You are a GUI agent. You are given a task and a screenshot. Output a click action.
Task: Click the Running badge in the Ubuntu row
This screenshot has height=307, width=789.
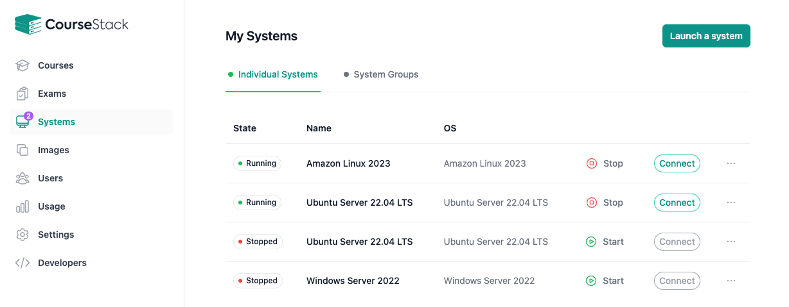pos(257,203)
